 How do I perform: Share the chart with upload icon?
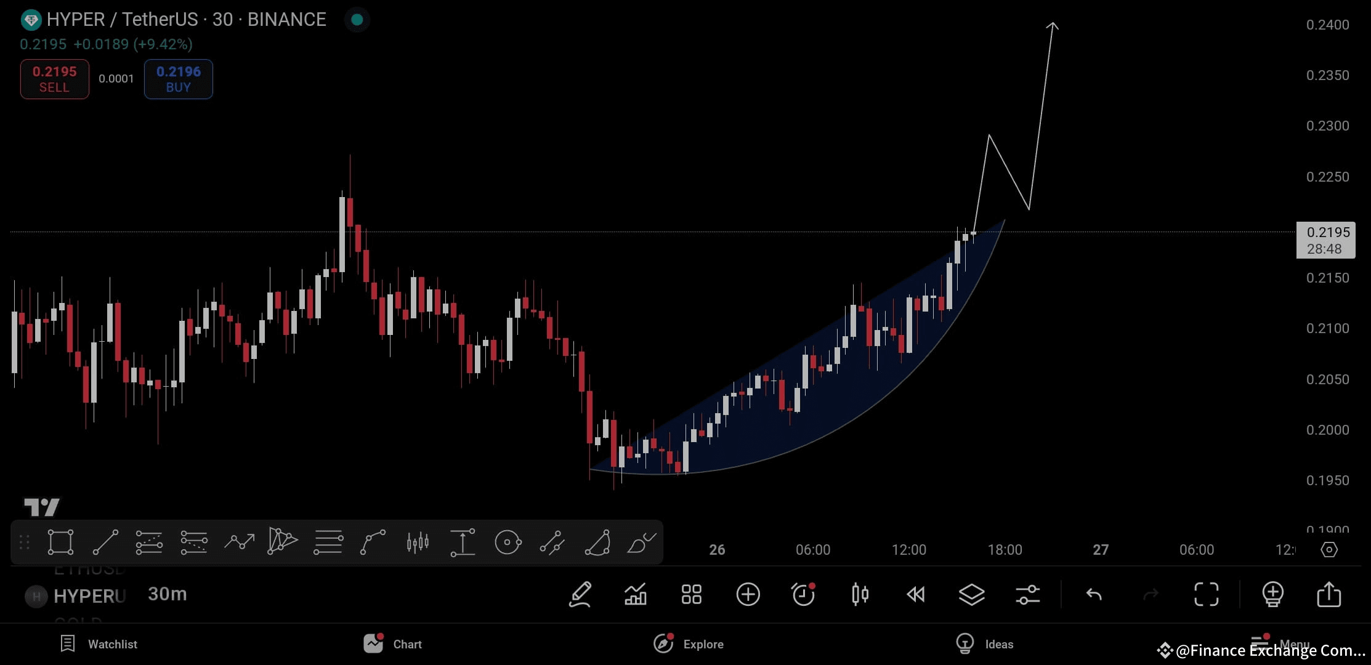pyautogui.click(x=1329, y=594)
